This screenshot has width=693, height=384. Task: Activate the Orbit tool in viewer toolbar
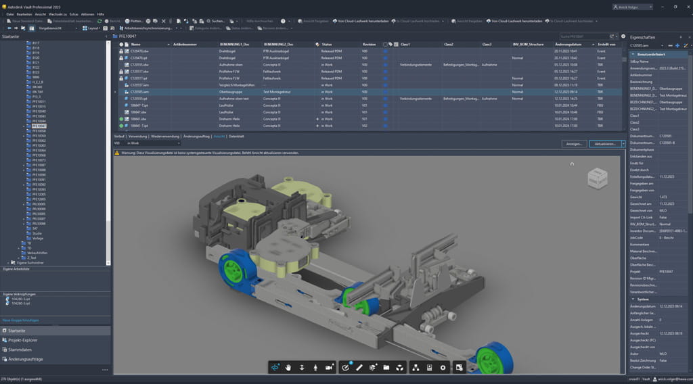(x=275, y=367)
